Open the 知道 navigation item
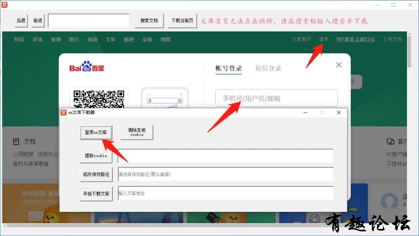This screenshot has height=236, width=419. 92,40
